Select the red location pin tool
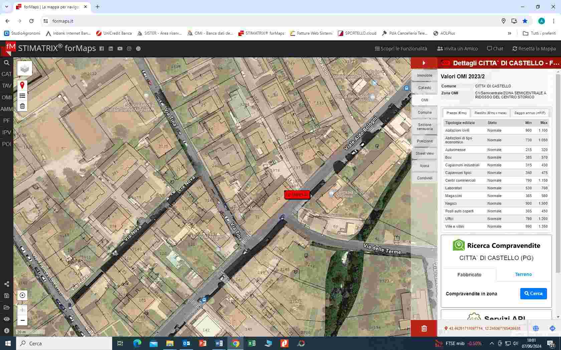The height and width of the screenshot is (350, 561). coord(22,85)
